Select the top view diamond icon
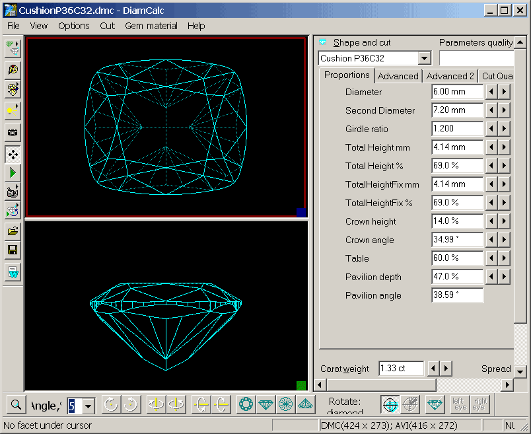531x434 pixels. 246,404
